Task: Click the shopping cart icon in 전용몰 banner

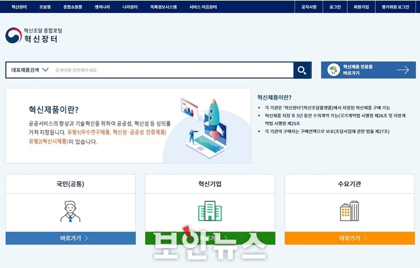Action: (x=334, y=70)
